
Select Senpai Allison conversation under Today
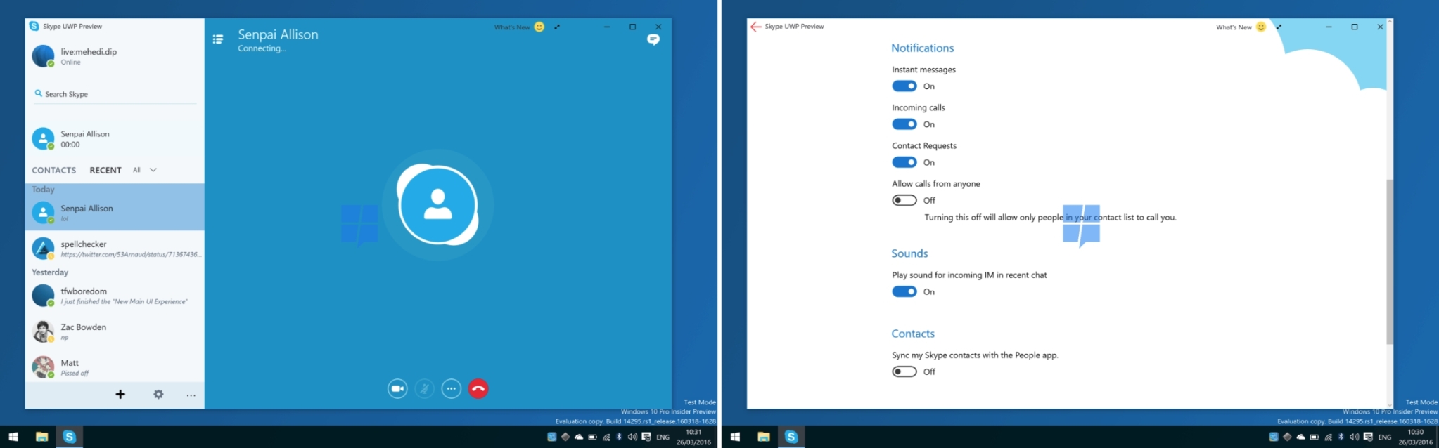[115, 213]
